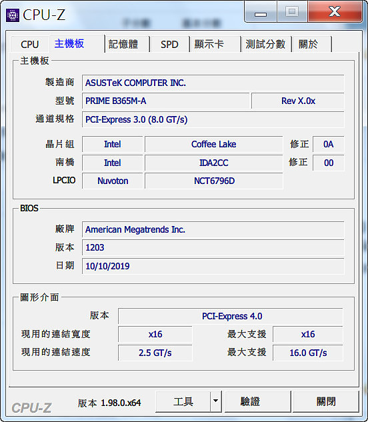
Task: Click the PCI-Express 3.0 (8.0 GT/s) field
Action: 213,119
